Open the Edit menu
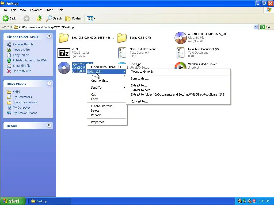The height and width of the screenshot is (205, 274). click(x=13, y=10)
